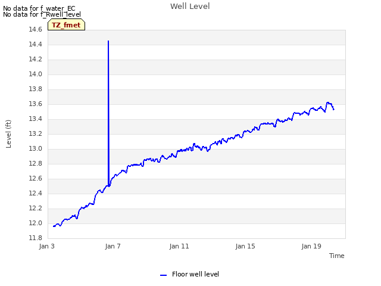Click the Time axis label
The image size is (381, 286).
tap(337, 256)
